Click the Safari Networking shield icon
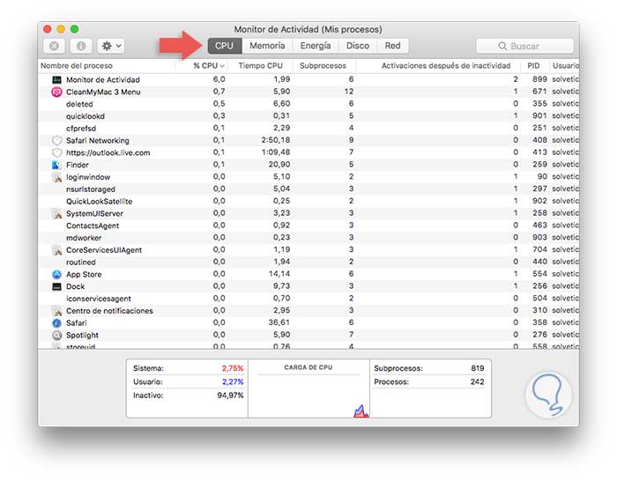This screenshot has height=481, width=617. [57, 140]
